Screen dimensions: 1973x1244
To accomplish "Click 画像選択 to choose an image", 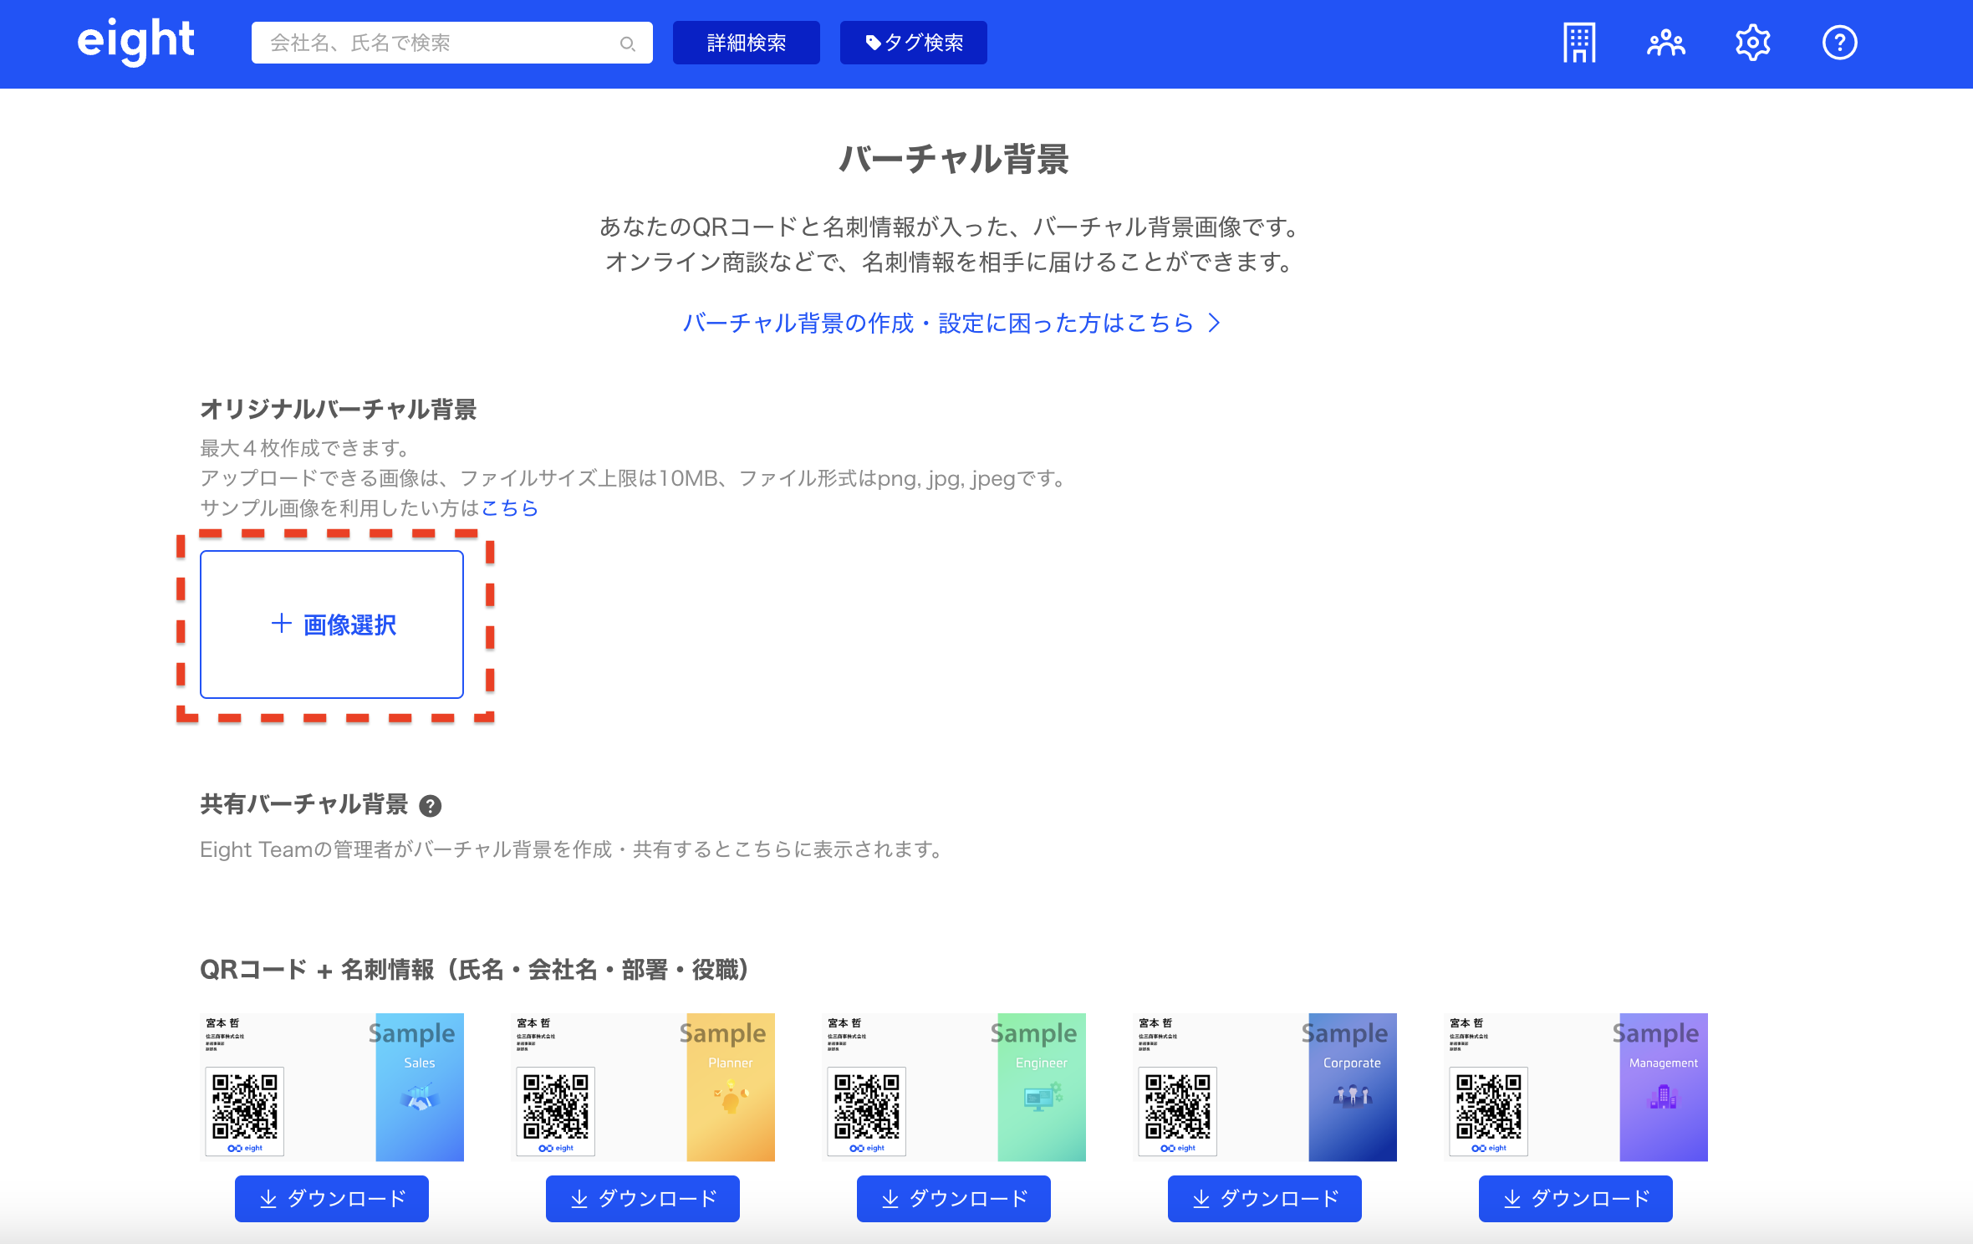I will tap(332, 625).
